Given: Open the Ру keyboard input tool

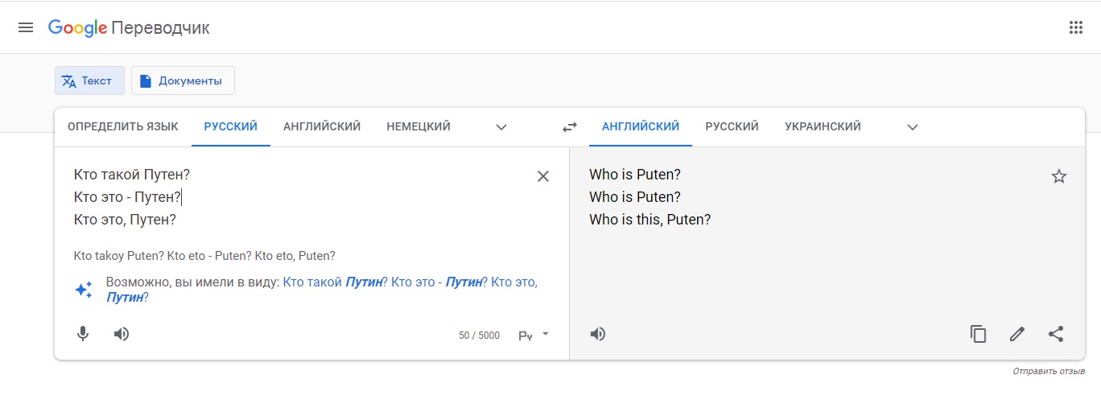Looking at the screenshot, I should [526, 336].
